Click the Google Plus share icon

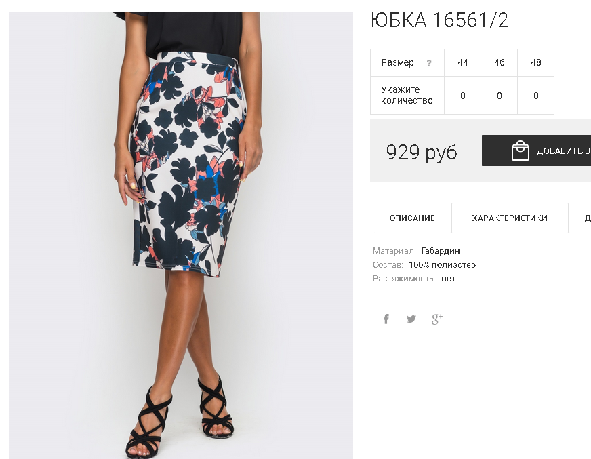(437, 319)
